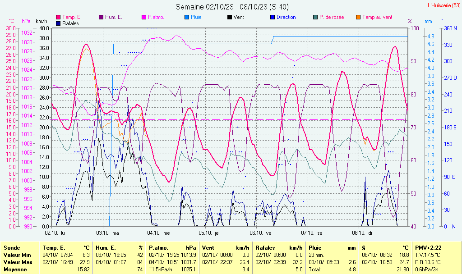Click the "Valeur Min" row label
The image size is (462, 274).
(x=17, y=255)
